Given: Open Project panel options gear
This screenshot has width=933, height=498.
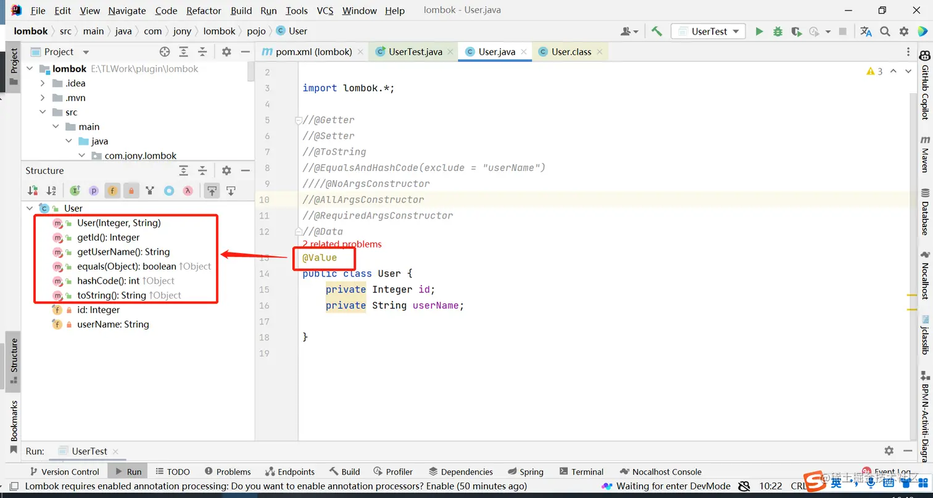Looking at the screenshot, I should point(226,52).
